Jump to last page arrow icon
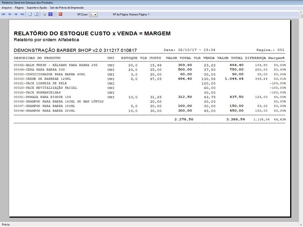Viewport: 303px width, 227px height. [x=22, y=14]
